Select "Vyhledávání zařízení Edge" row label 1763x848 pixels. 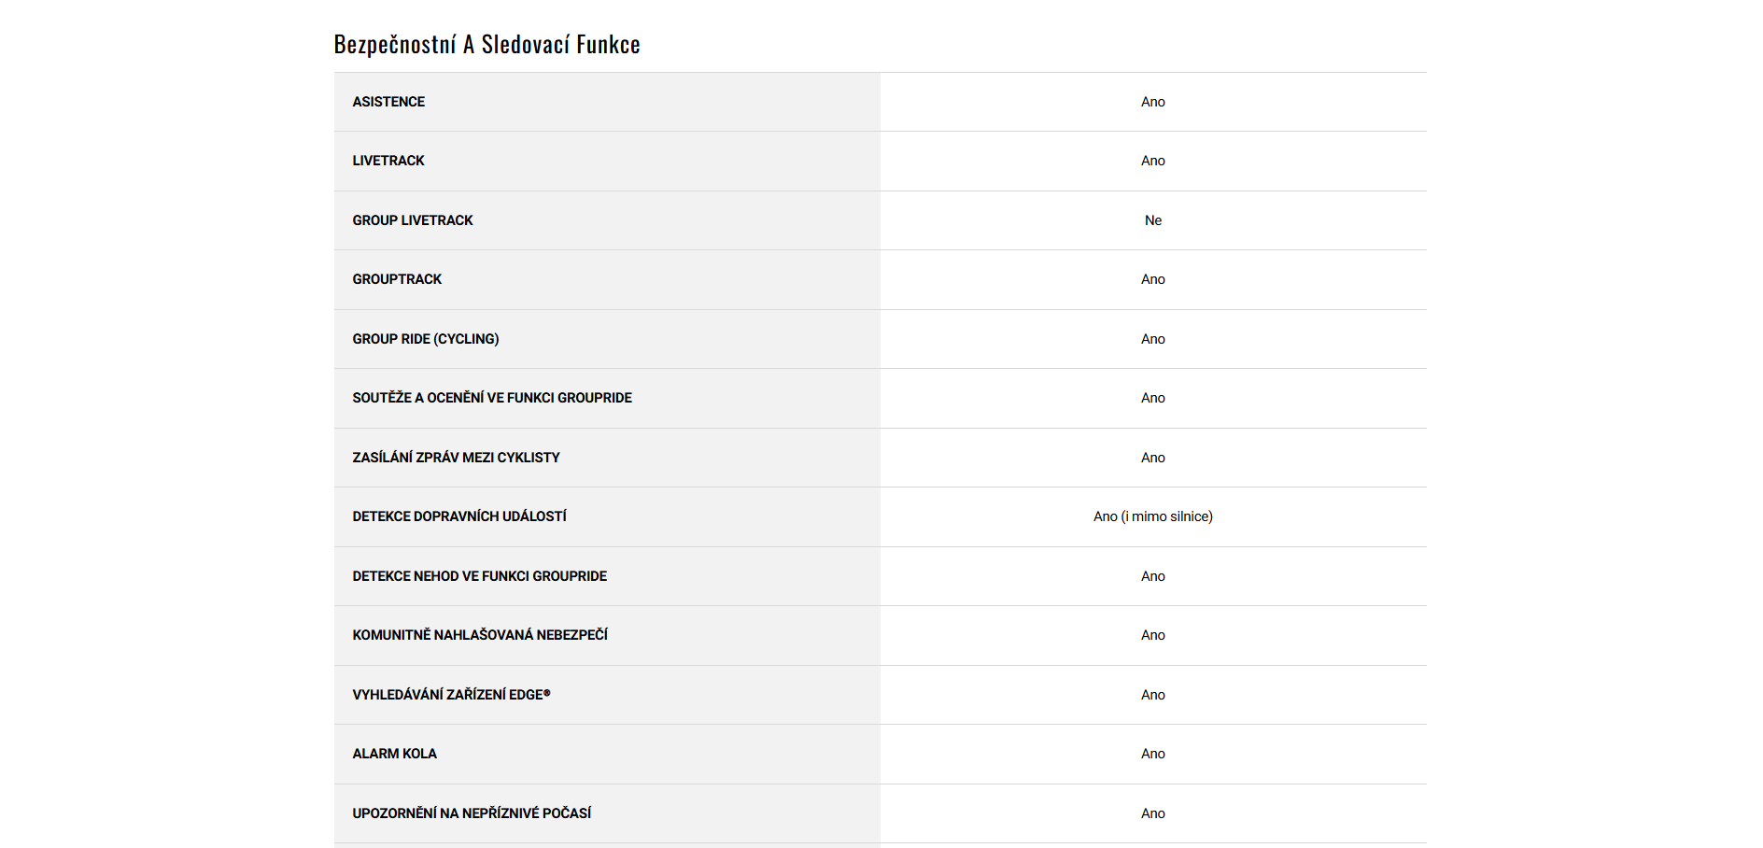pyautogui.click(x=451, y=695)
